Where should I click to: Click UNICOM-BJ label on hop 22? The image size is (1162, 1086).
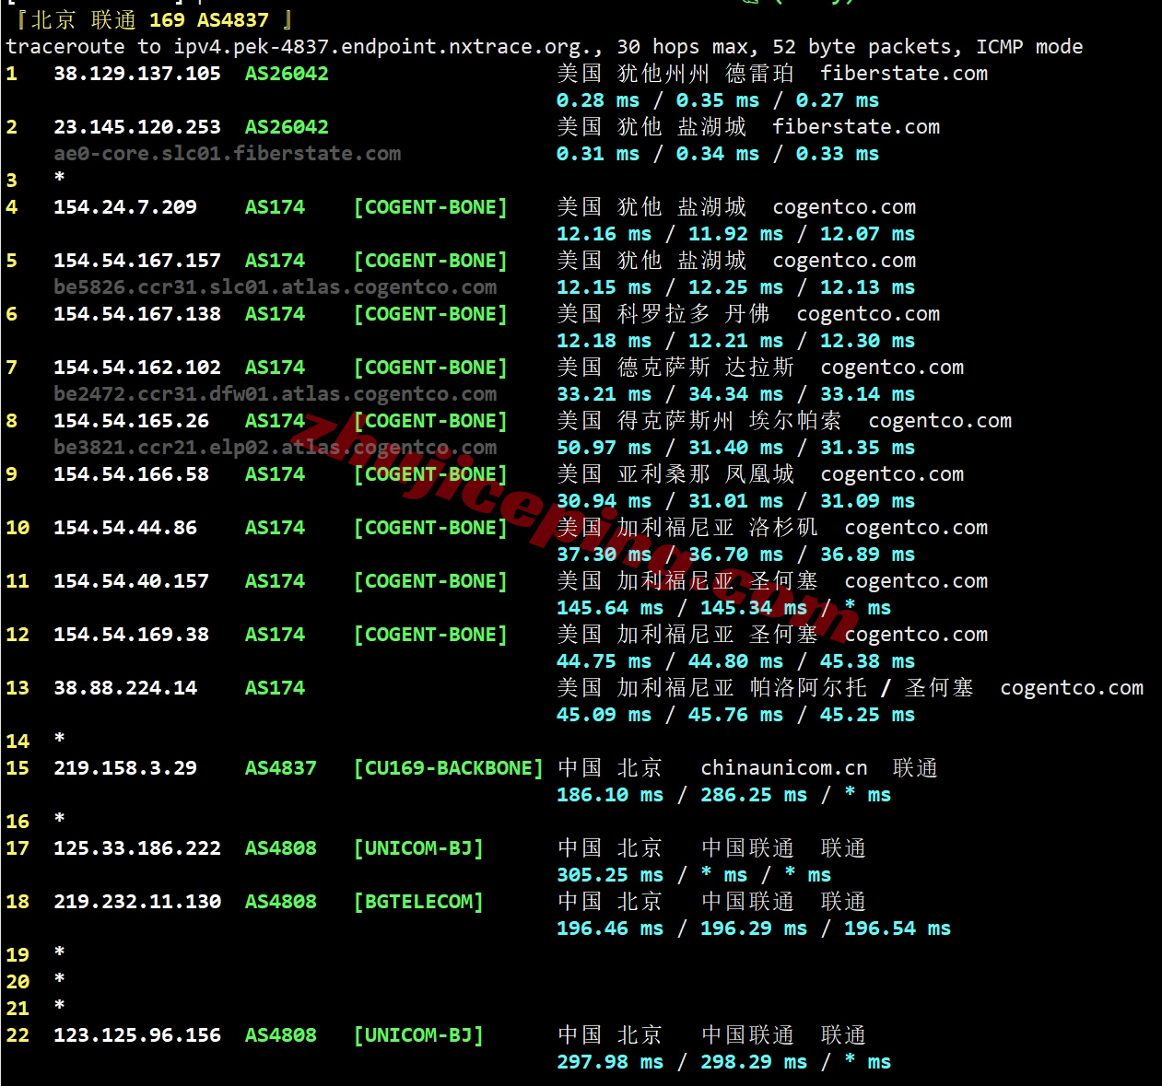[x=418, y=1035]
